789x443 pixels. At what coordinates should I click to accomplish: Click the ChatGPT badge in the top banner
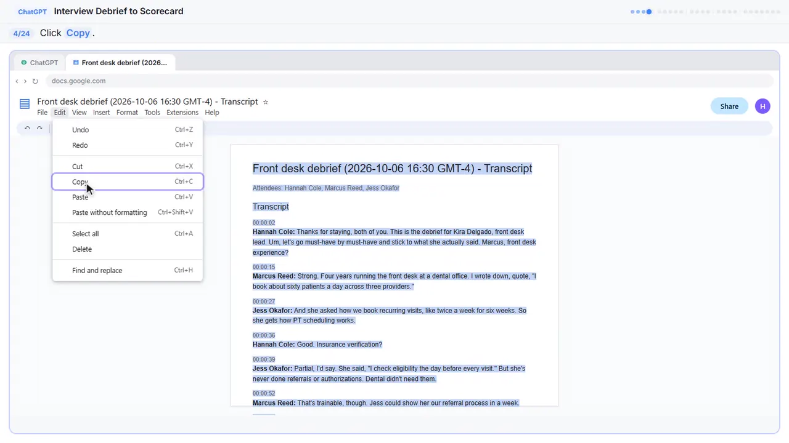[x=33, y=12]
